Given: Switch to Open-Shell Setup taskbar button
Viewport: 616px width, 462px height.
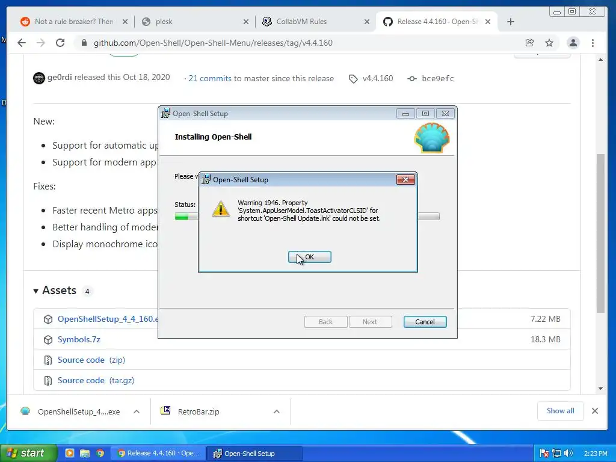Looking at the screenshot, I should pyautogui.click(x=254, y=454).
